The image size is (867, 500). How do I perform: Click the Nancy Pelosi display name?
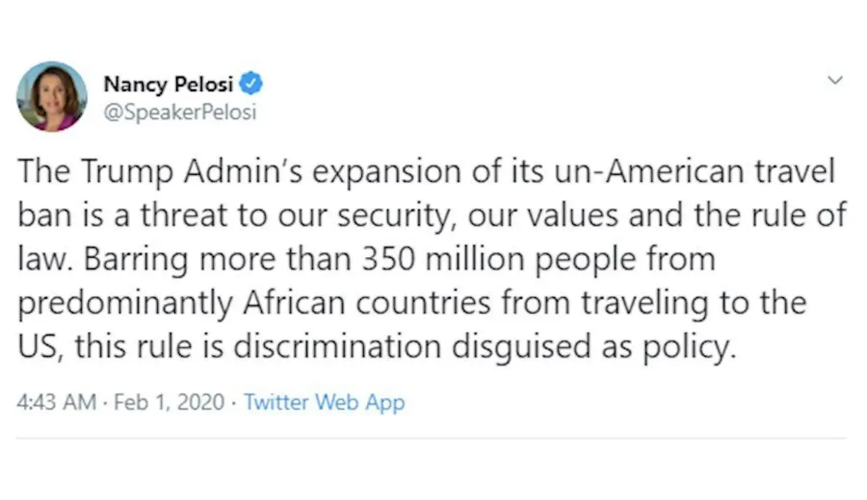[168, 84]
